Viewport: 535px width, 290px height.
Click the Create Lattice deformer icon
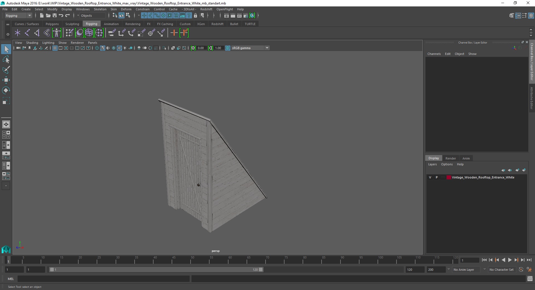pyautogui.click(x=89, y=33)
